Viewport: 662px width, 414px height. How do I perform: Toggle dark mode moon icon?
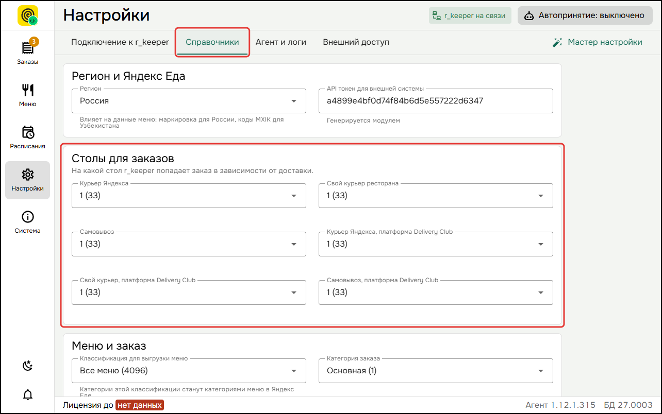28,366
